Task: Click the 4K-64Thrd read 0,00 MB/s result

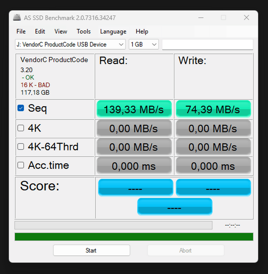Action: click(134, 147)
